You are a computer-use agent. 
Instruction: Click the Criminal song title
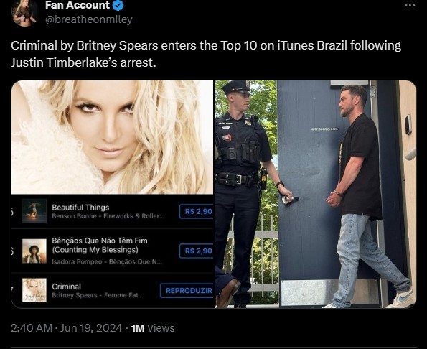pyautogui.click(x=67, y=287)
